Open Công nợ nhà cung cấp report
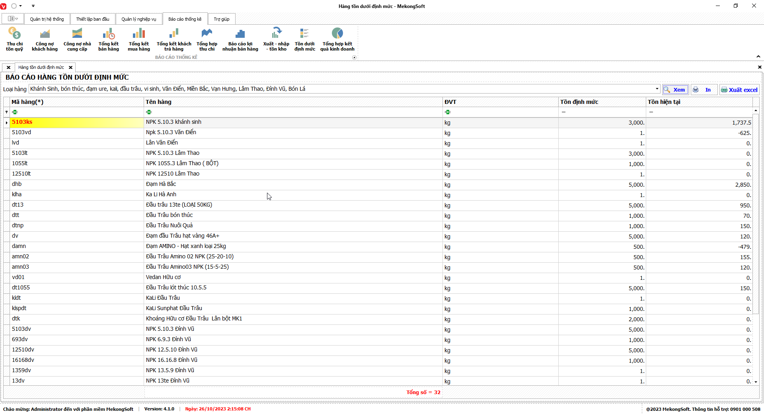 (77, 39)
